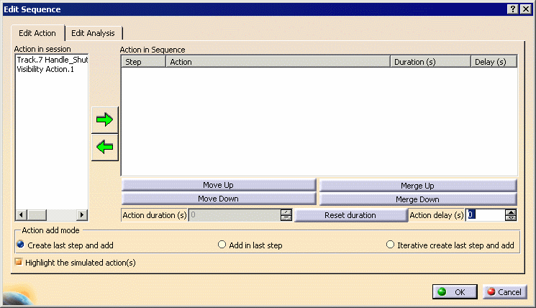Viewport: 536px width, 308px height.
Task: Click the Move Up button
Action: (219, 185)
